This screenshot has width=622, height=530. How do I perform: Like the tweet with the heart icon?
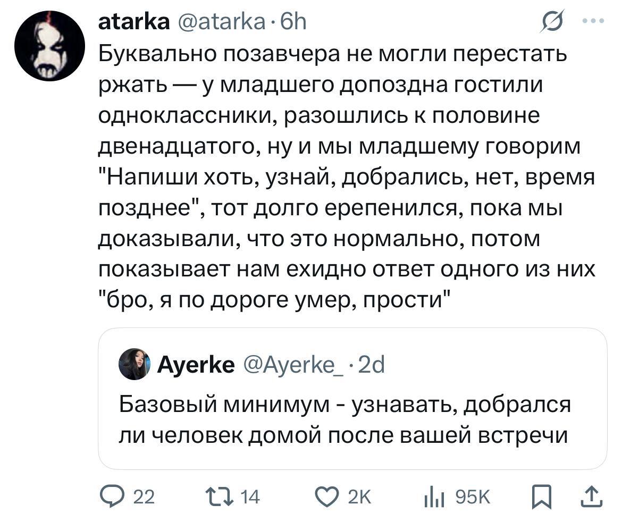[327, 497]
